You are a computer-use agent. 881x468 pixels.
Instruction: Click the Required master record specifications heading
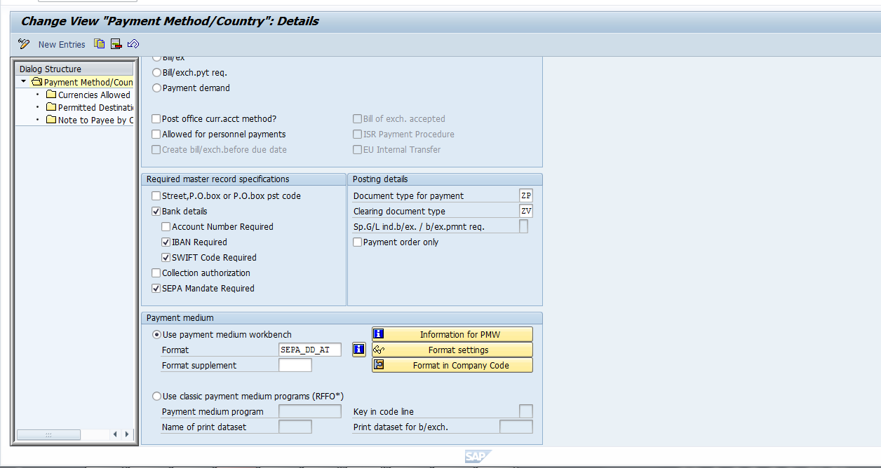[x=217, y=179]
